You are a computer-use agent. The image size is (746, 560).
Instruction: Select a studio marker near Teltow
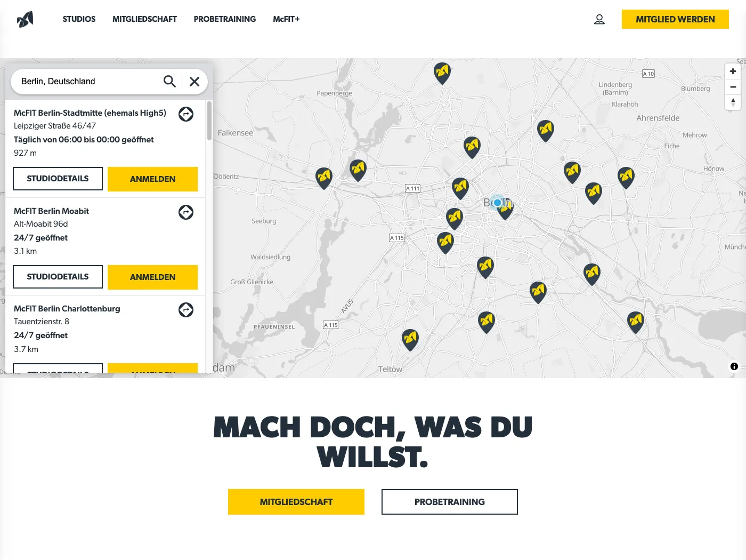coord(410,339)
